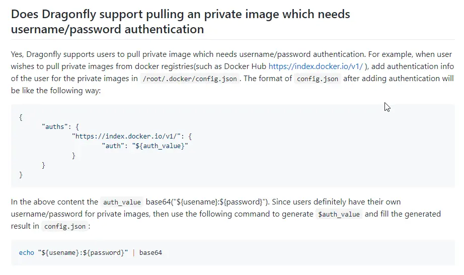
Task: Open the index.docker.io/v1 hyperlink
Action: point(316,66)
